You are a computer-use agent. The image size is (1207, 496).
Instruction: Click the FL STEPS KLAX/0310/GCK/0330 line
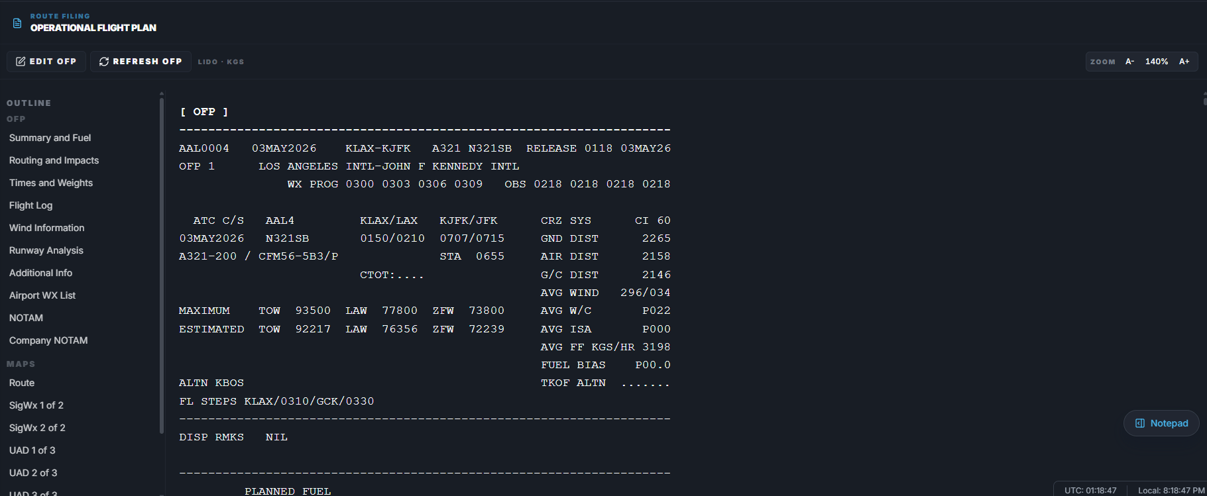276,401
